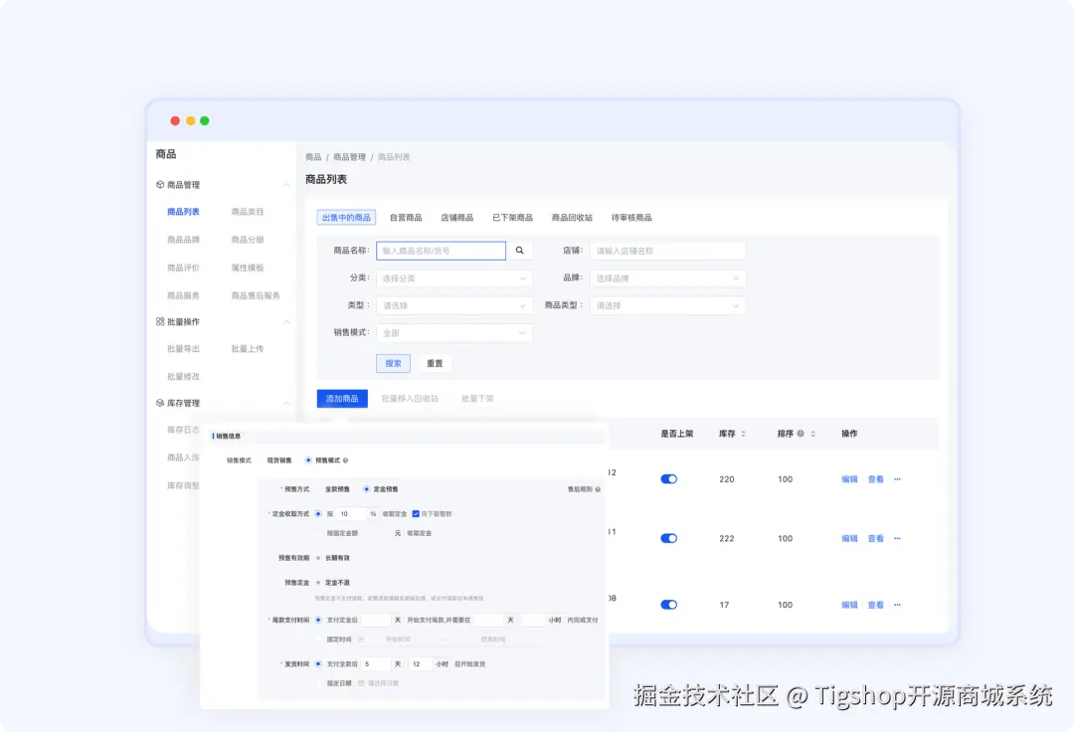Open the 分类 selection dropdown
1074x732 pixels.
454,276
